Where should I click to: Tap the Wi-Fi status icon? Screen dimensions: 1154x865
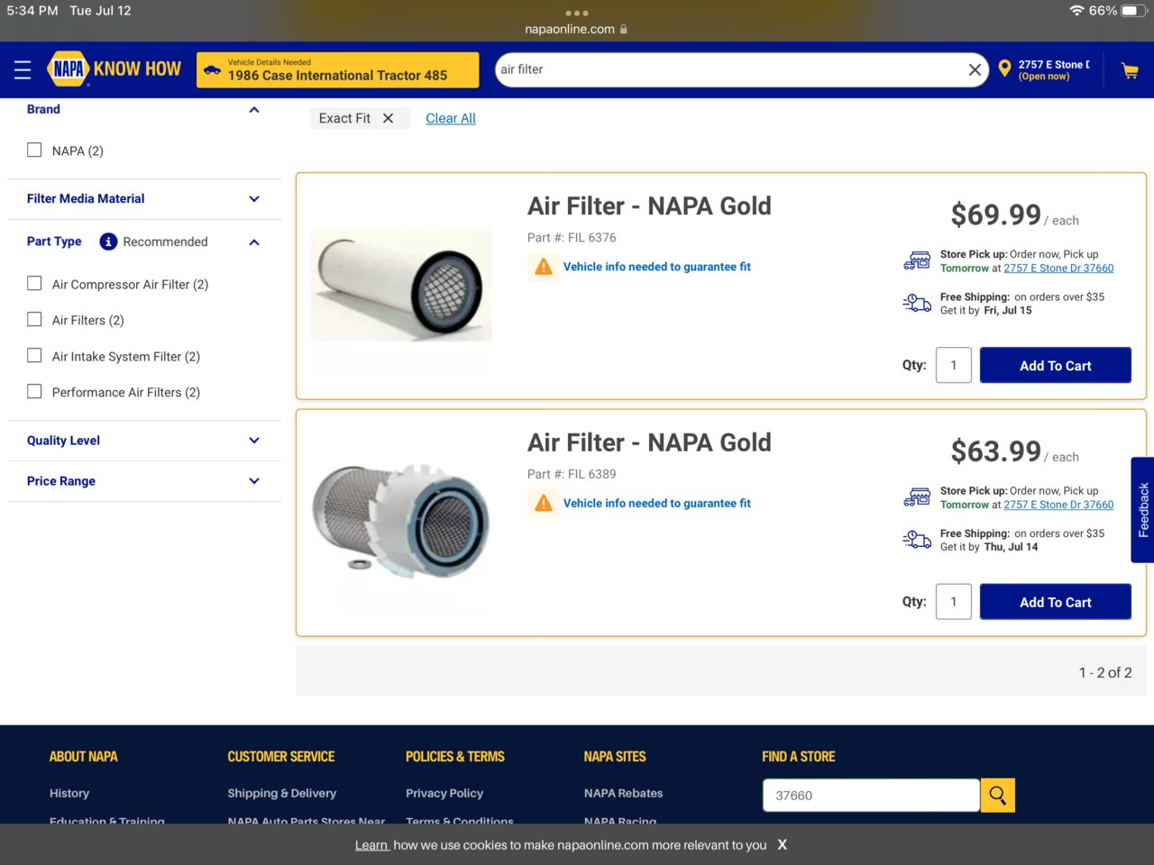1076,11
